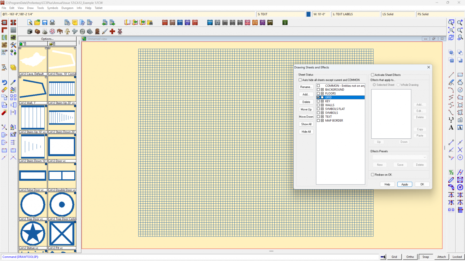Select the Erase tool icon
Viewport: 465px width, 261px height.
(4, 90)
